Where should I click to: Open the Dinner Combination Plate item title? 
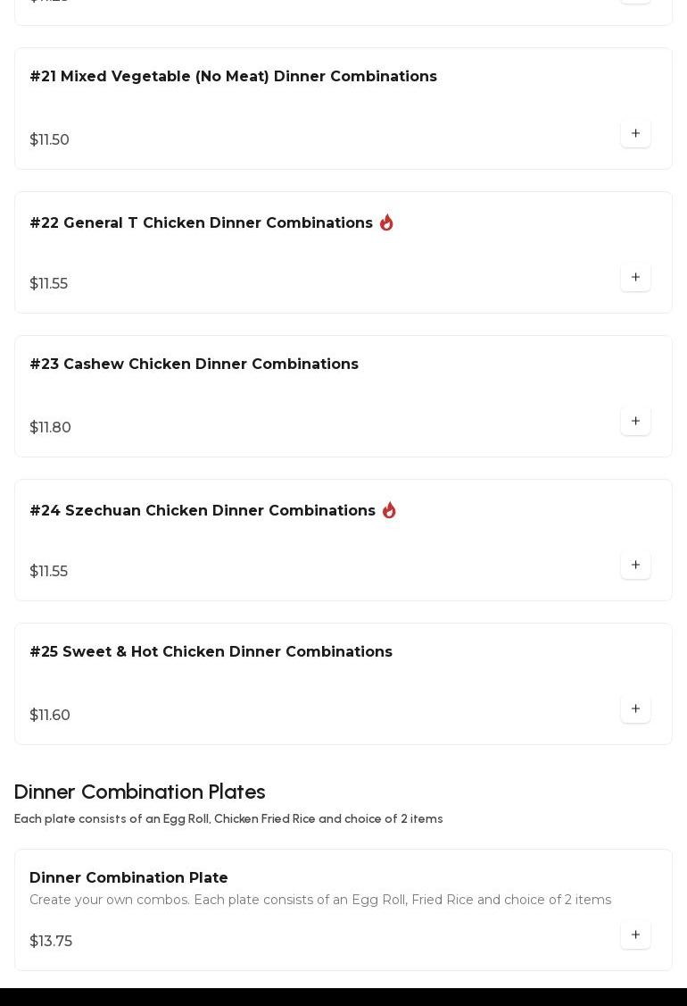pos(128,878)
